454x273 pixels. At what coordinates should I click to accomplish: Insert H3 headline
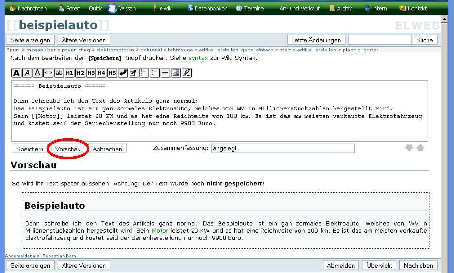pos(91,73)
